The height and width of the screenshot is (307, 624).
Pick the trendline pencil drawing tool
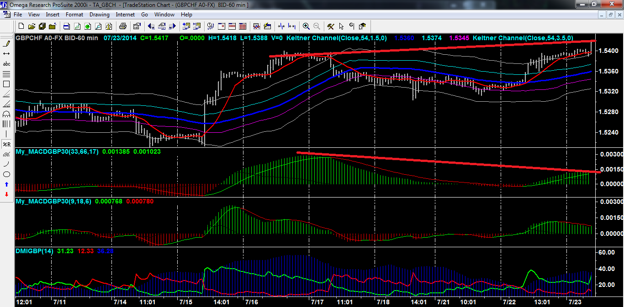tap(6, 44)
